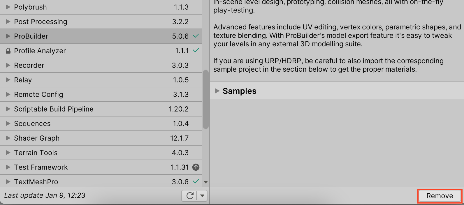Expand the Shader Graph package

coord(8,138)
